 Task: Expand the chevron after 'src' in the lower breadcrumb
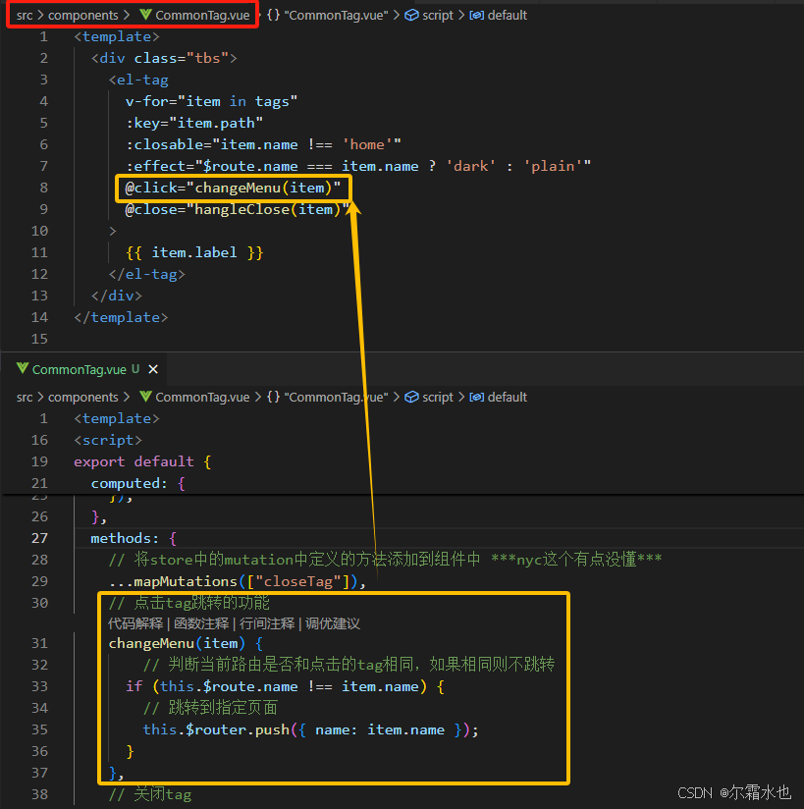[40, 398]
